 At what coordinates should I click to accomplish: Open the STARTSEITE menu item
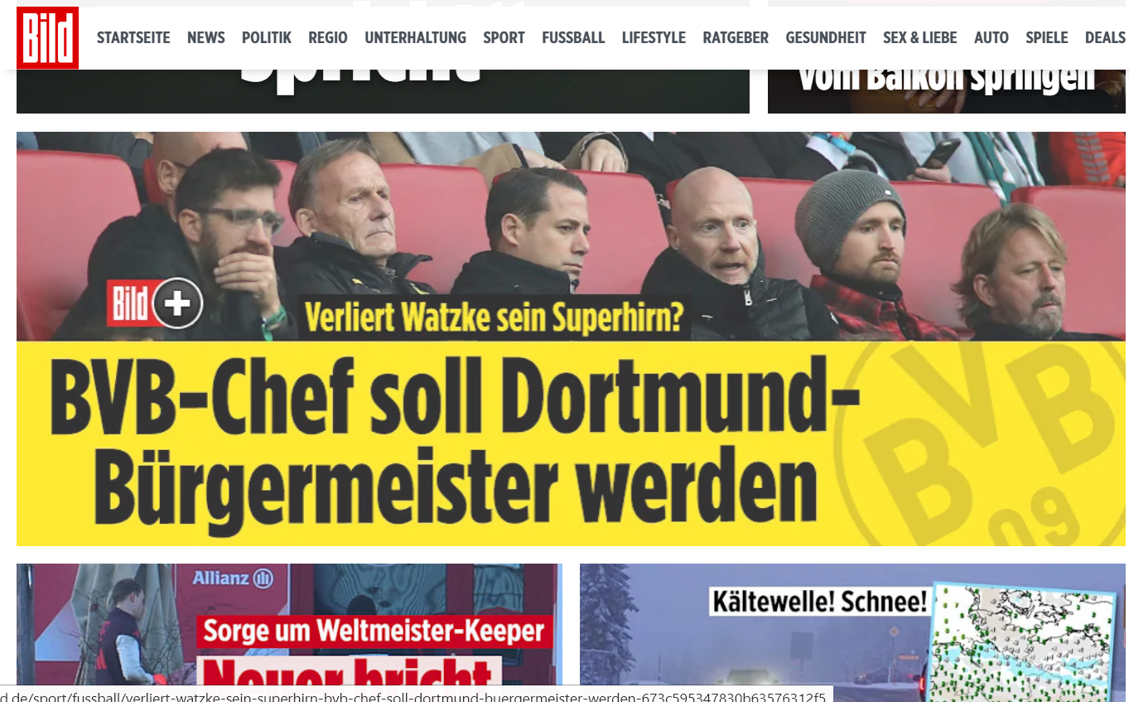tap(133, 37)
